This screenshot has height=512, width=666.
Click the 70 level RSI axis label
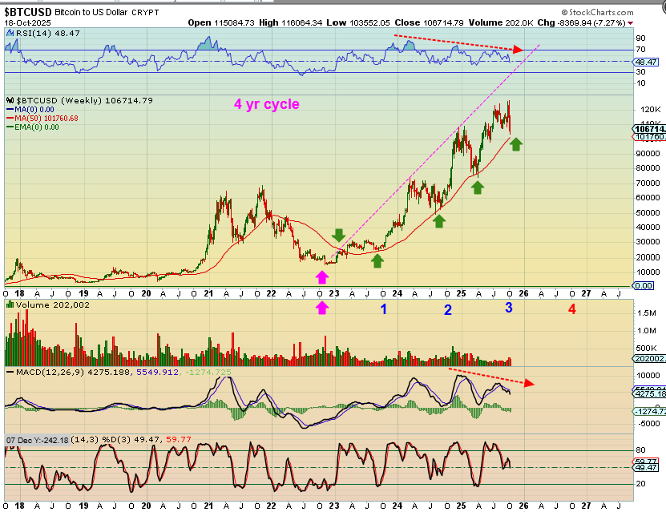click(640, 50)
